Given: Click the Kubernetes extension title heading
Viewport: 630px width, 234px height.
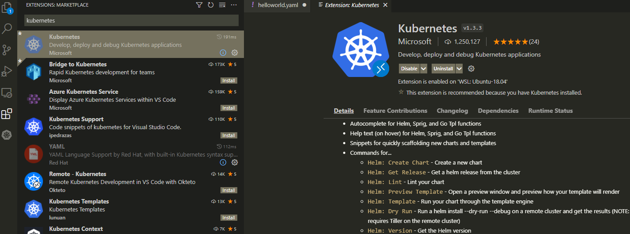Looking at the screenshot, I should point(427,28).
